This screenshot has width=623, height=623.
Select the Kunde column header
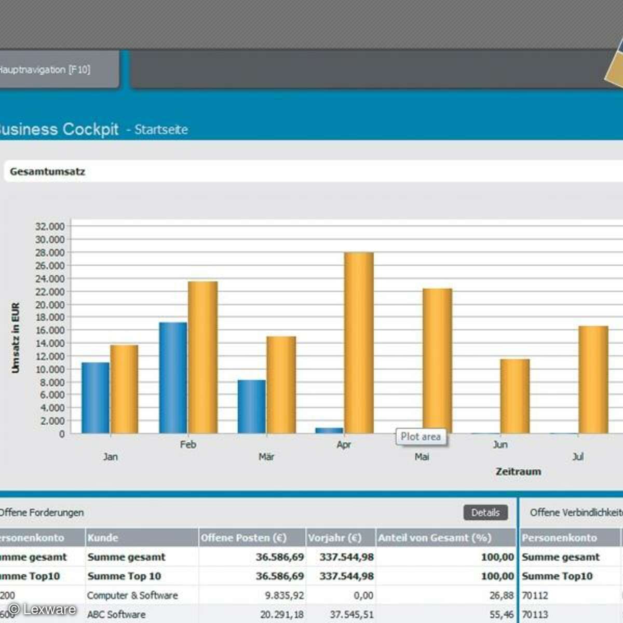pos(104,538)
